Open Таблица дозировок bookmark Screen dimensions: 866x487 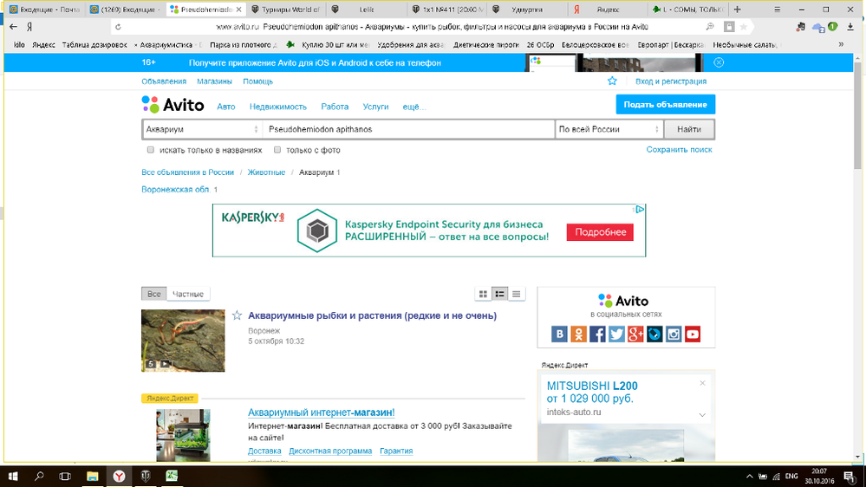click(x=94, y=45)
